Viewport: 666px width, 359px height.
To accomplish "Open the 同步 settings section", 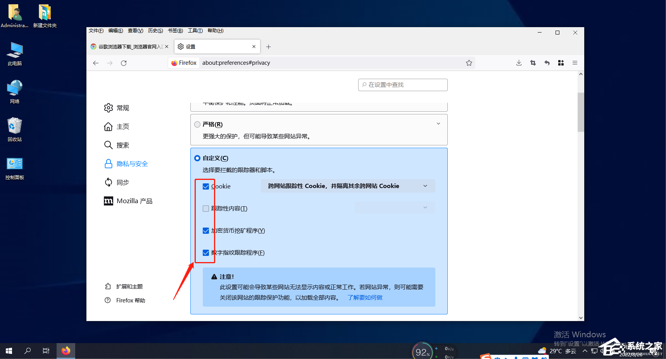I will click(123, 182).
